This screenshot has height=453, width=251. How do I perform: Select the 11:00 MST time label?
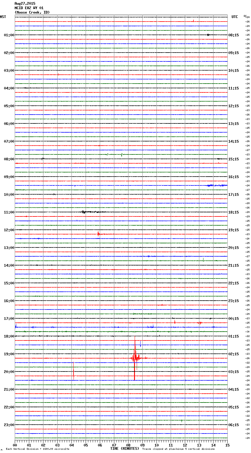[x=9, y=212]
